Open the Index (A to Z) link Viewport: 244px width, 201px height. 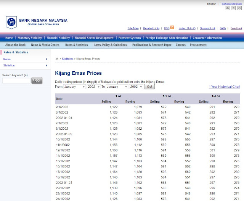[x=187, y=28]
